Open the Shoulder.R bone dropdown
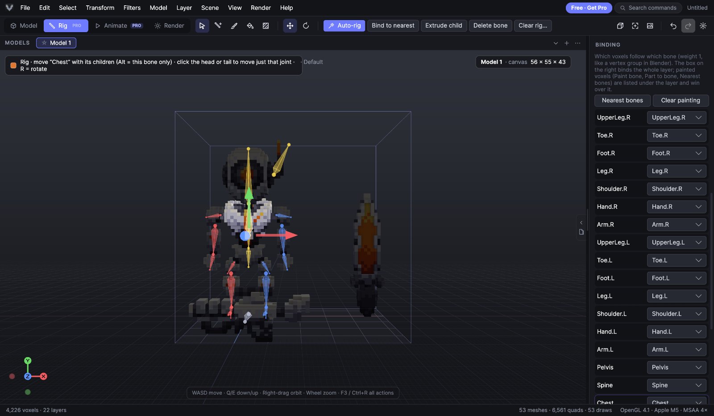714x416 pixels. 677,189
